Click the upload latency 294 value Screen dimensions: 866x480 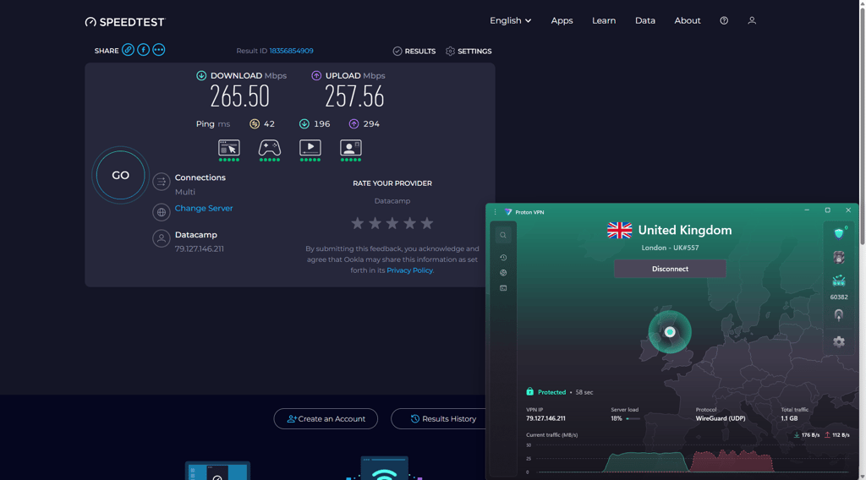click(371, 123)
